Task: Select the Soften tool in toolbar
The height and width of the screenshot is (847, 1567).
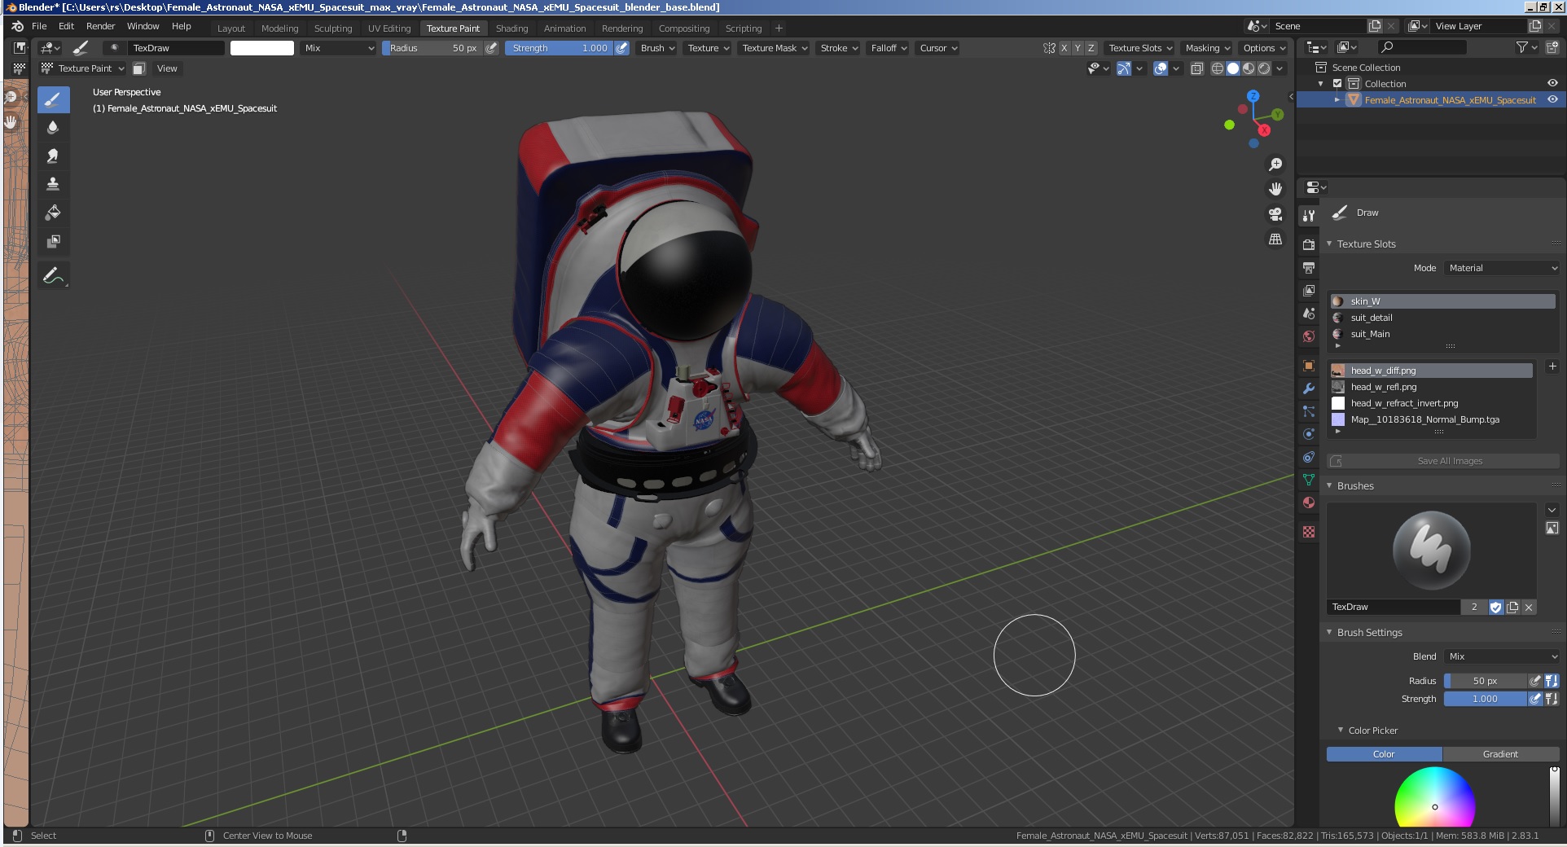Action: click(x=53, y=128)
